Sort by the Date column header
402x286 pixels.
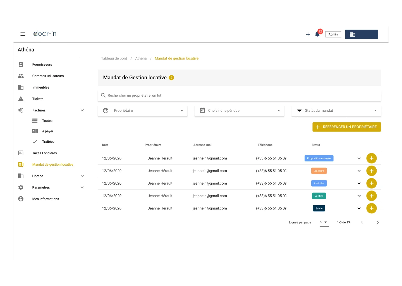click(105, 145)
